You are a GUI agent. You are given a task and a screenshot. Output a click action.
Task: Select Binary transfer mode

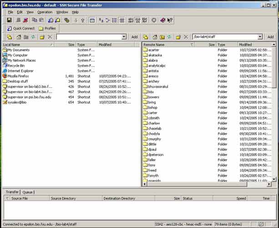point(138,20)
